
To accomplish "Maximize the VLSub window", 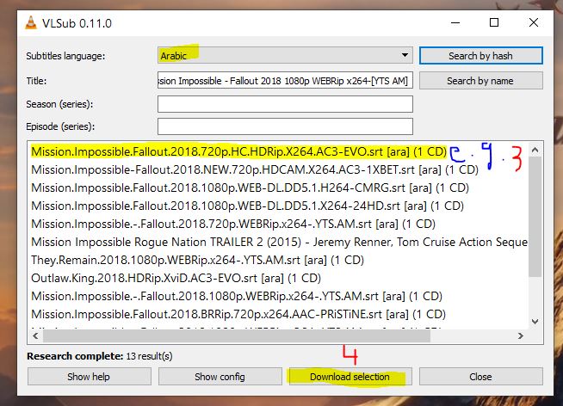I will tap(494, 22).
